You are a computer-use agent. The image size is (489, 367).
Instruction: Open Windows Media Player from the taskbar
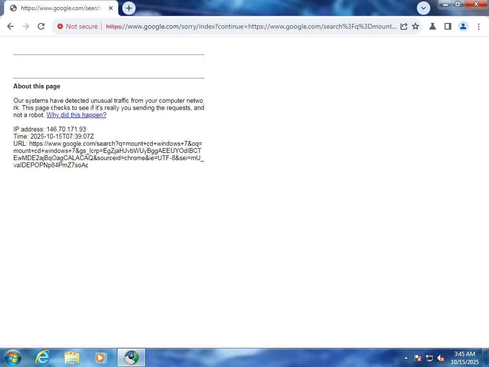tap(101, 357)
